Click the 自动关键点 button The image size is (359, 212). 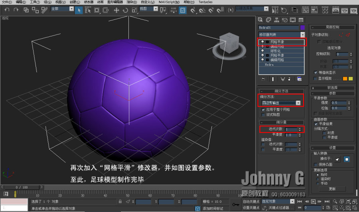(x=251, y=202)
